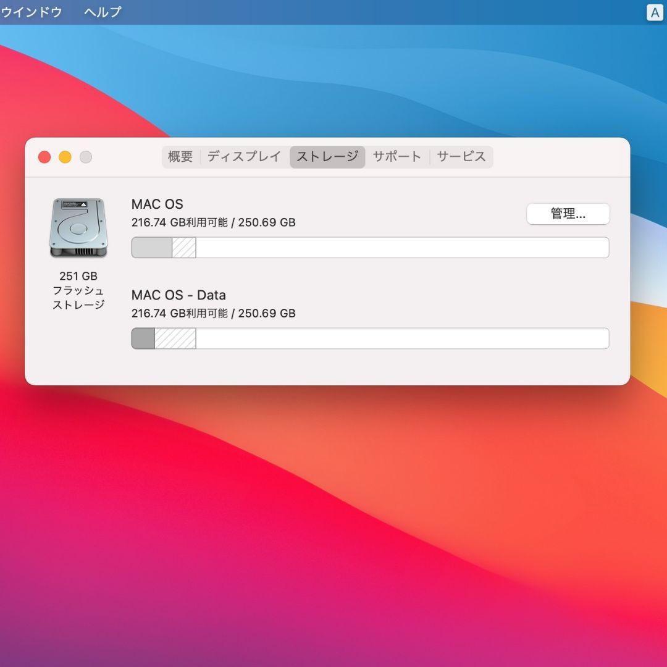Select the サービス tab
The image size is (667, 667).
[461, 157]
